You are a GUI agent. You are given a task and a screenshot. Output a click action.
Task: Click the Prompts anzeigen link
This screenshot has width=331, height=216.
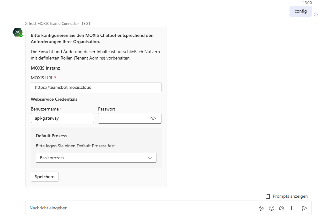(290, 196)
